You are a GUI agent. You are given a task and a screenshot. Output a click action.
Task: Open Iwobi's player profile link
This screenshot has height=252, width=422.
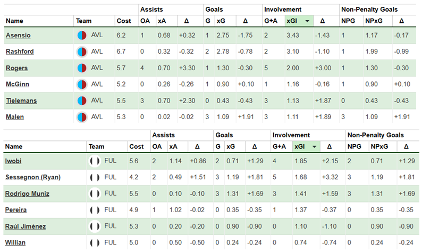tap(14, 161)
